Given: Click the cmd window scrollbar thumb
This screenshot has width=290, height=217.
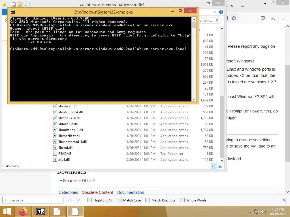Looking at the screenshot, I should point(194,25).
